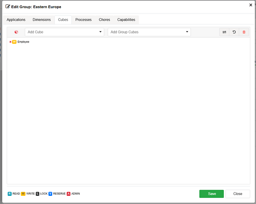Click the edit pencil icon in title
The image size is (256, 204).
point(8,7)
